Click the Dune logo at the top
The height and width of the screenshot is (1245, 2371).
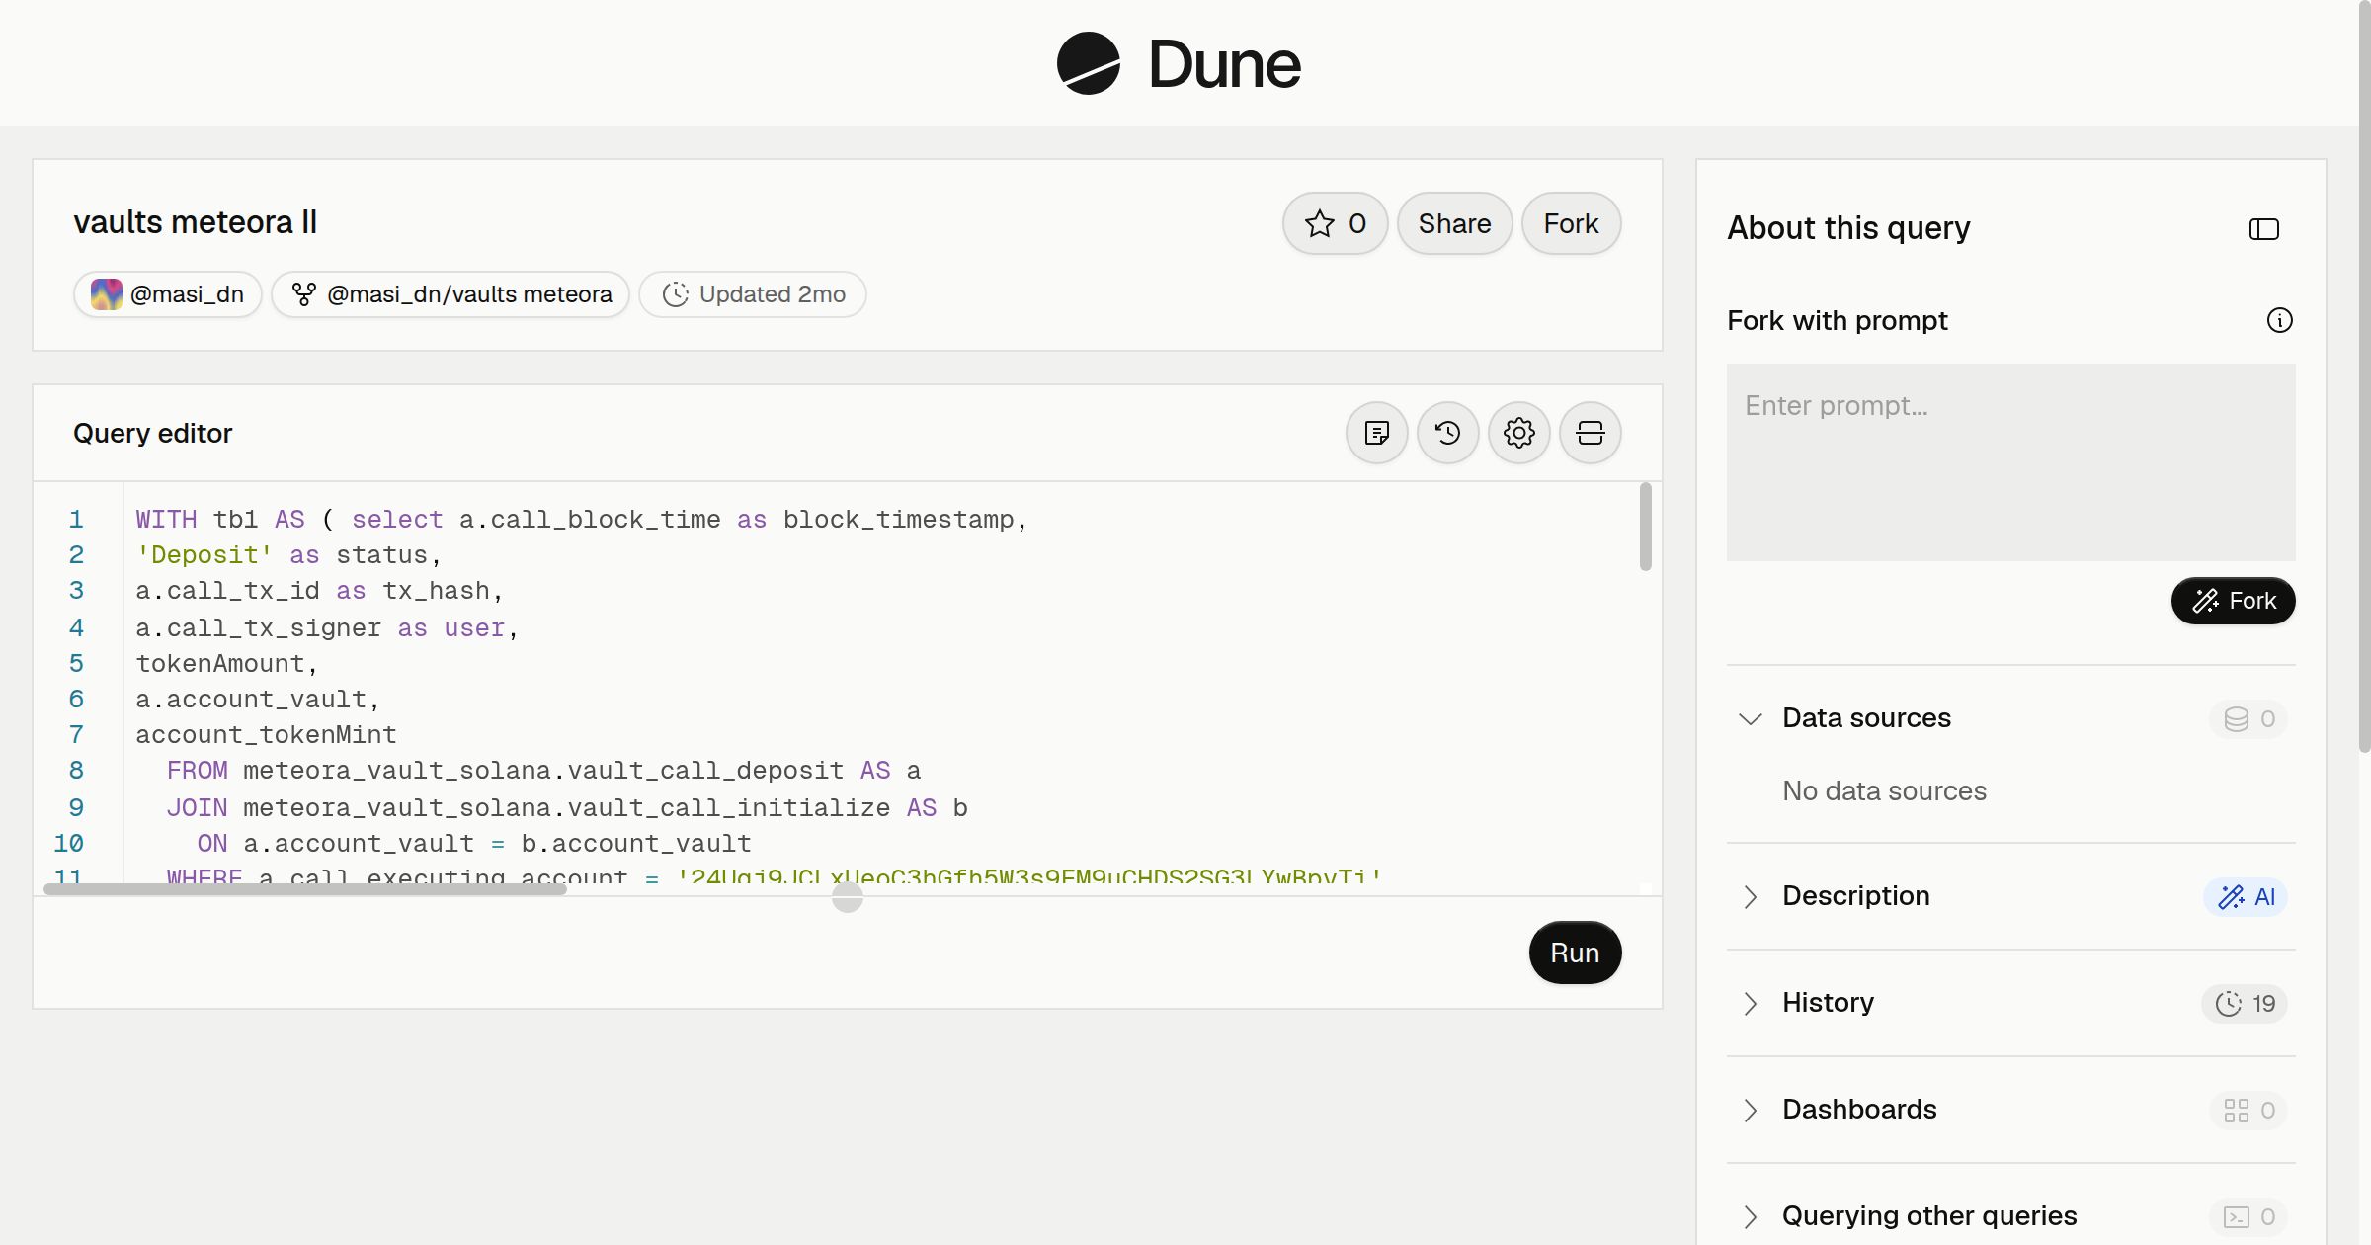coord(1179,63)
